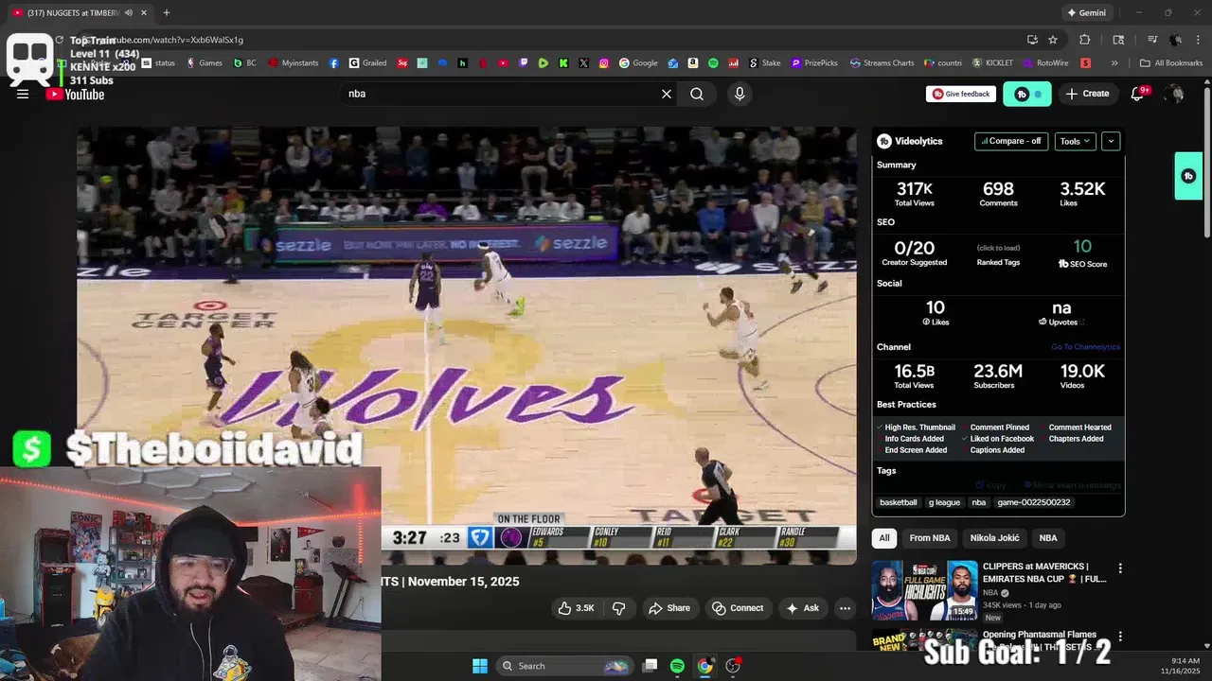Open options for Opening Phantasmal Flames video
Viewport: 1212px width, 681px height.
tap(1120, 637)
